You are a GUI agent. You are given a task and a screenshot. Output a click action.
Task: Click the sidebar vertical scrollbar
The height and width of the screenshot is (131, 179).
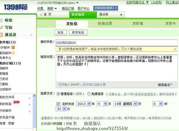(34, 111)
